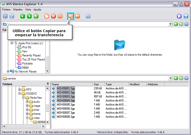Create new folder via orange folder icon

pos(47,16)
